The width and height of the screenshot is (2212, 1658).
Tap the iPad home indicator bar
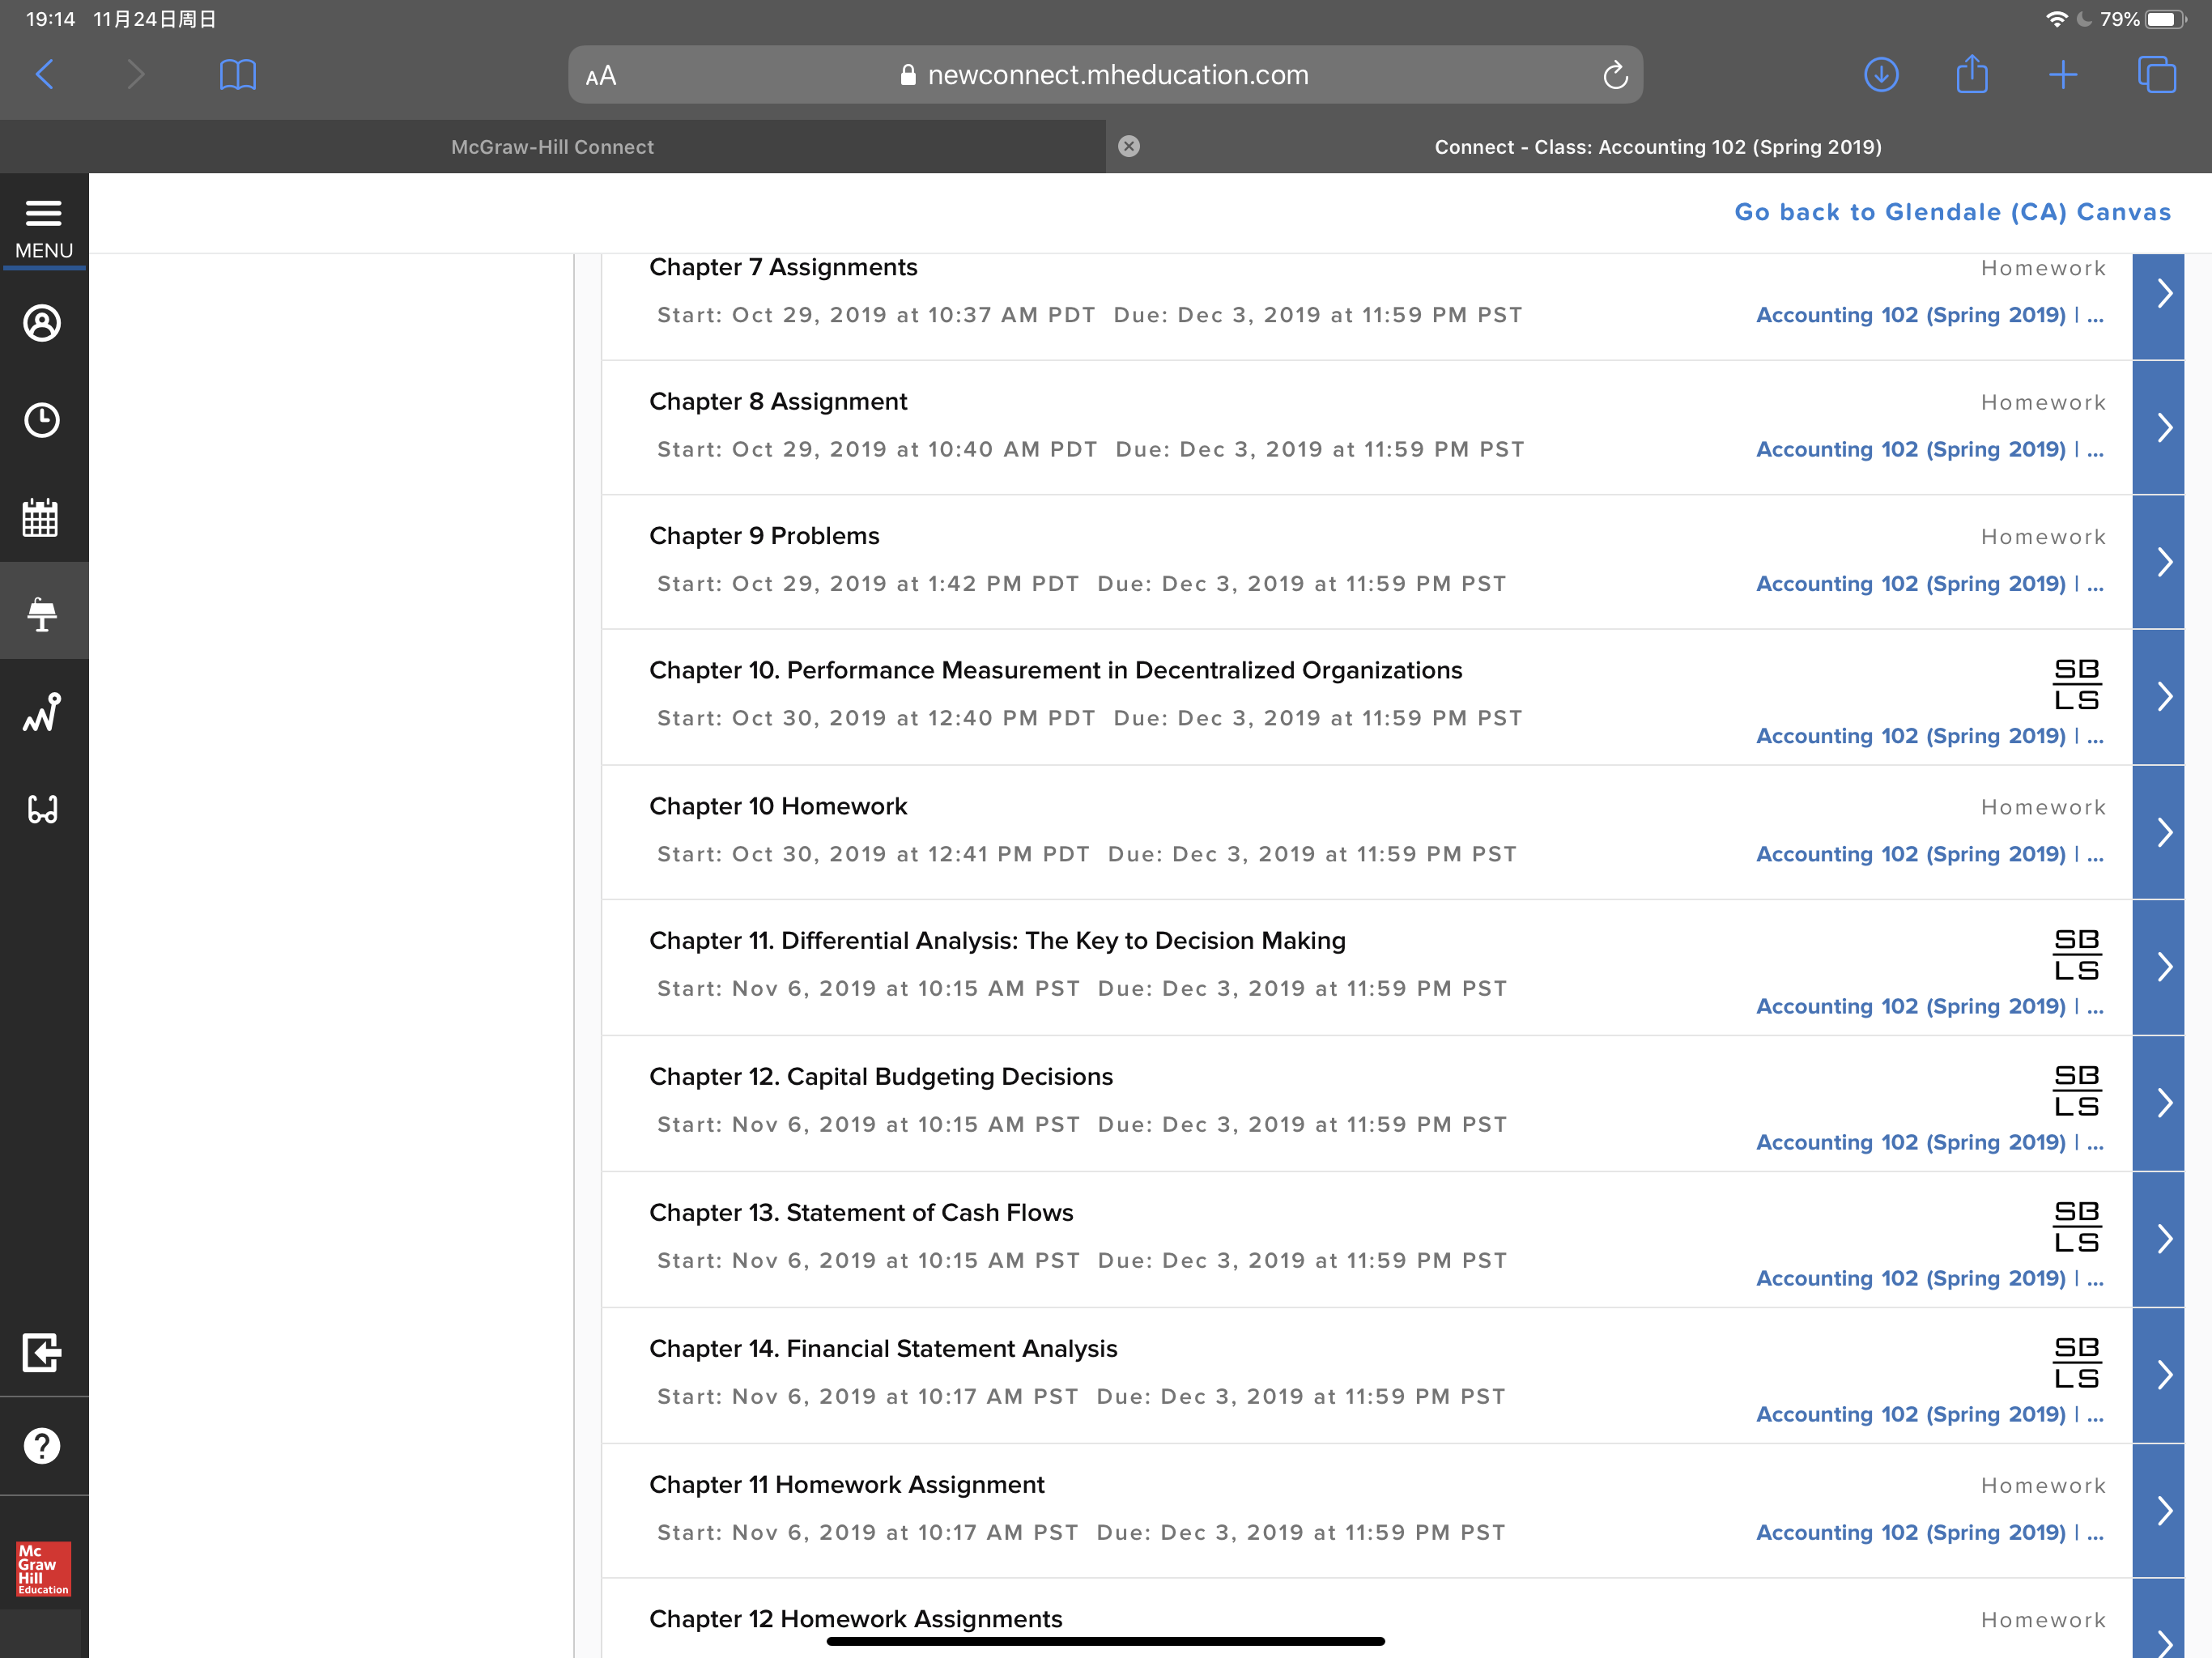[x=1105, y=1641]
